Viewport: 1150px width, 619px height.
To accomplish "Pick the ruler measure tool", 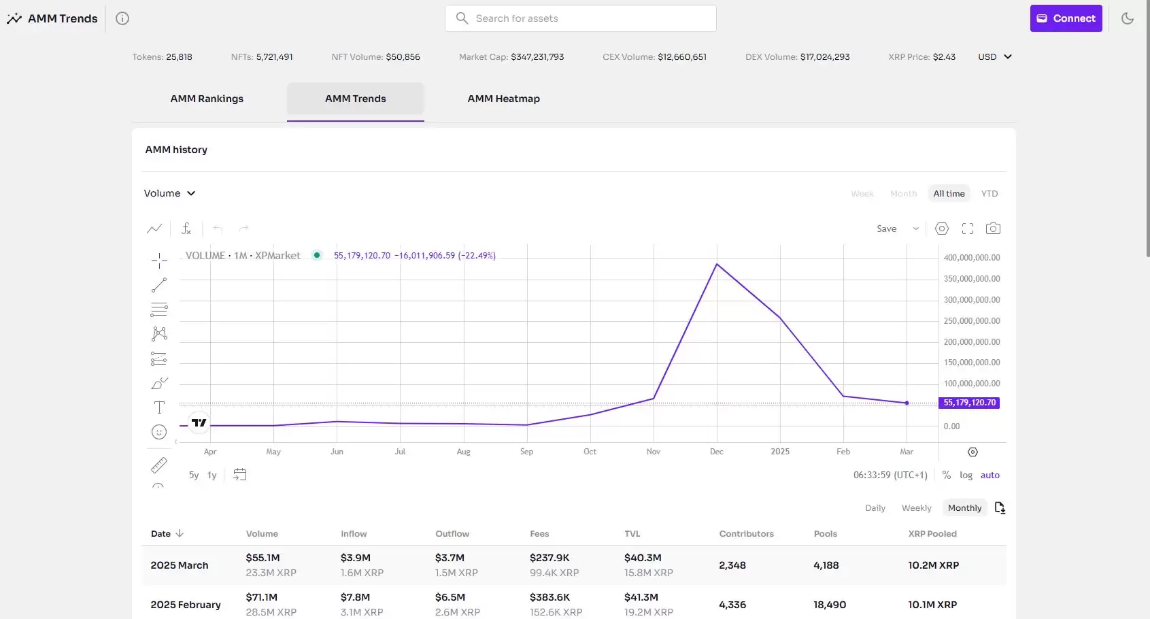I will click(x=159, y=465).
